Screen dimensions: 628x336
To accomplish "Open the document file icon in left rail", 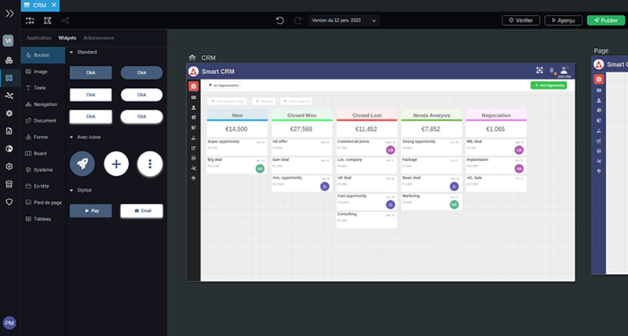I will coord(9,131).
